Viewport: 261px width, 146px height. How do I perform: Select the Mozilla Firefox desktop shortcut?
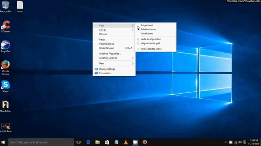[5, 68]
